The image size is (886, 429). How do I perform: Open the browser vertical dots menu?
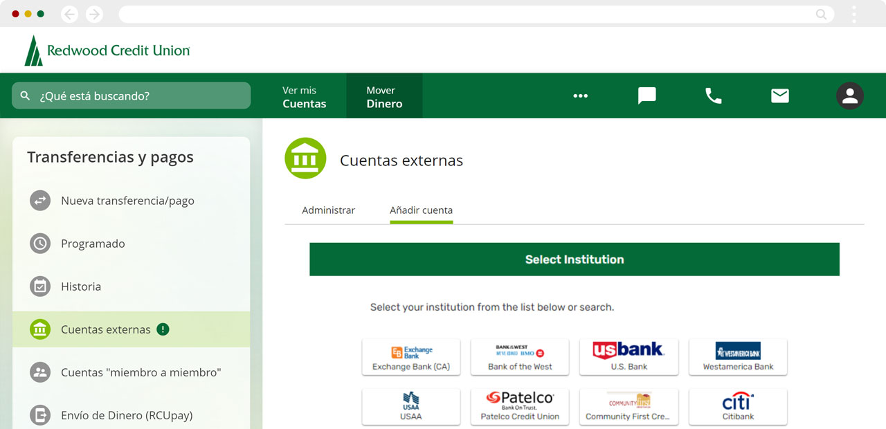(854, 14)
